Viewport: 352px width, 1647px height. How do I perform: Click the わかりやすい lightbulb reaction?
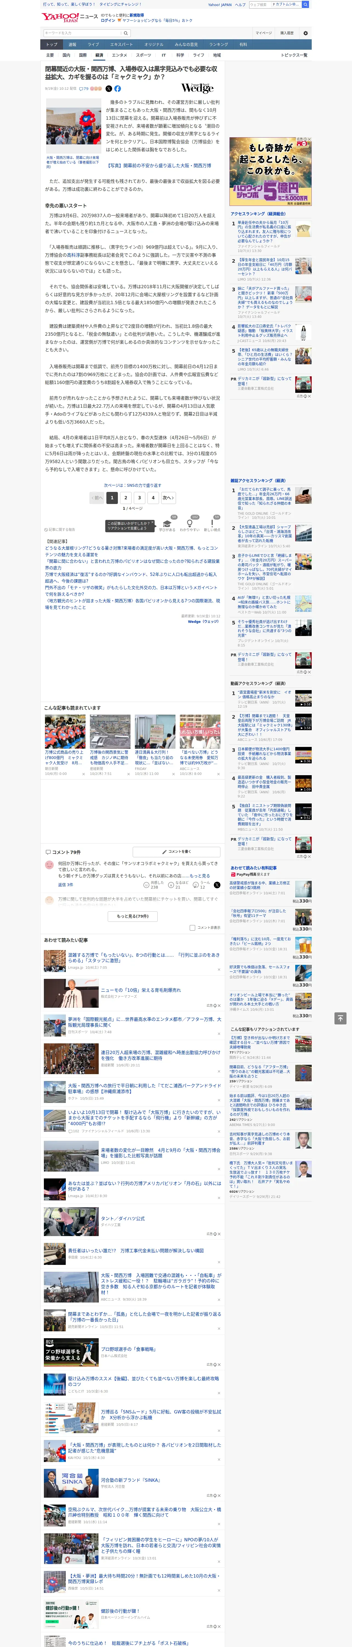(189, 524)
